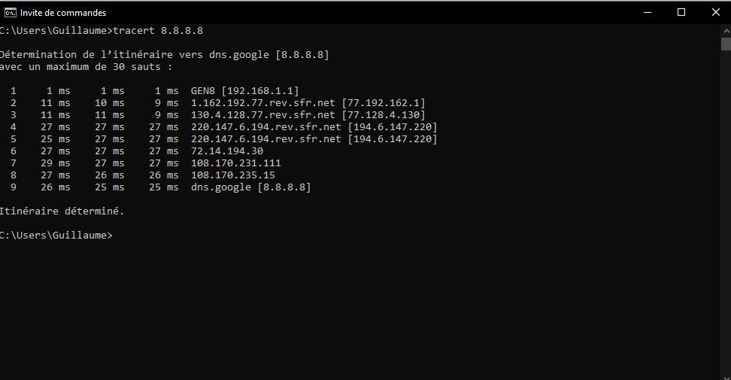Click the "Itinéraire déterminé." text
Image resolution: width=731 pixels, height=380 pixels.
62,211
